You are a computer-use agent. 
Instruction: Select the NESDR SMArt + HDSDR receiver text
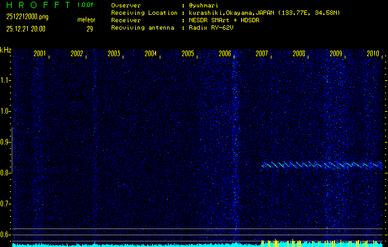pyautogui.click(x=220, y=20)
